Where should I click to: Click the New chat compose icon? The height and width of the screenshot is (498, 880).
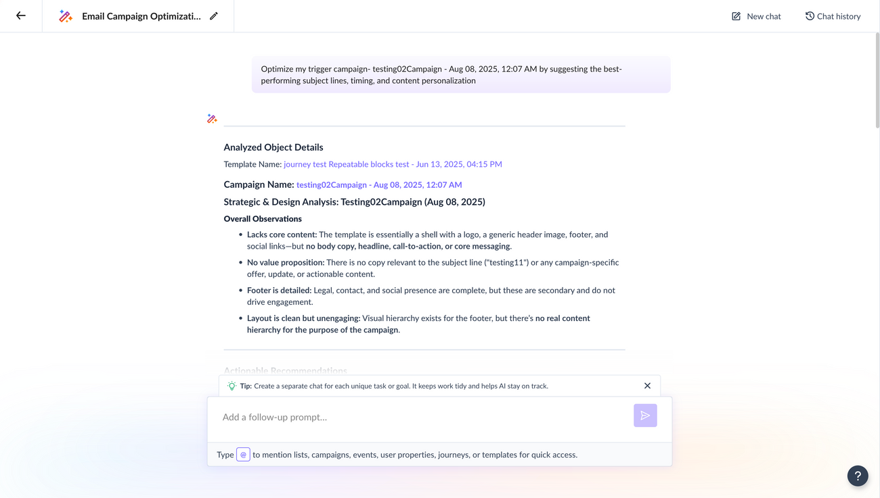coord(735,16)
